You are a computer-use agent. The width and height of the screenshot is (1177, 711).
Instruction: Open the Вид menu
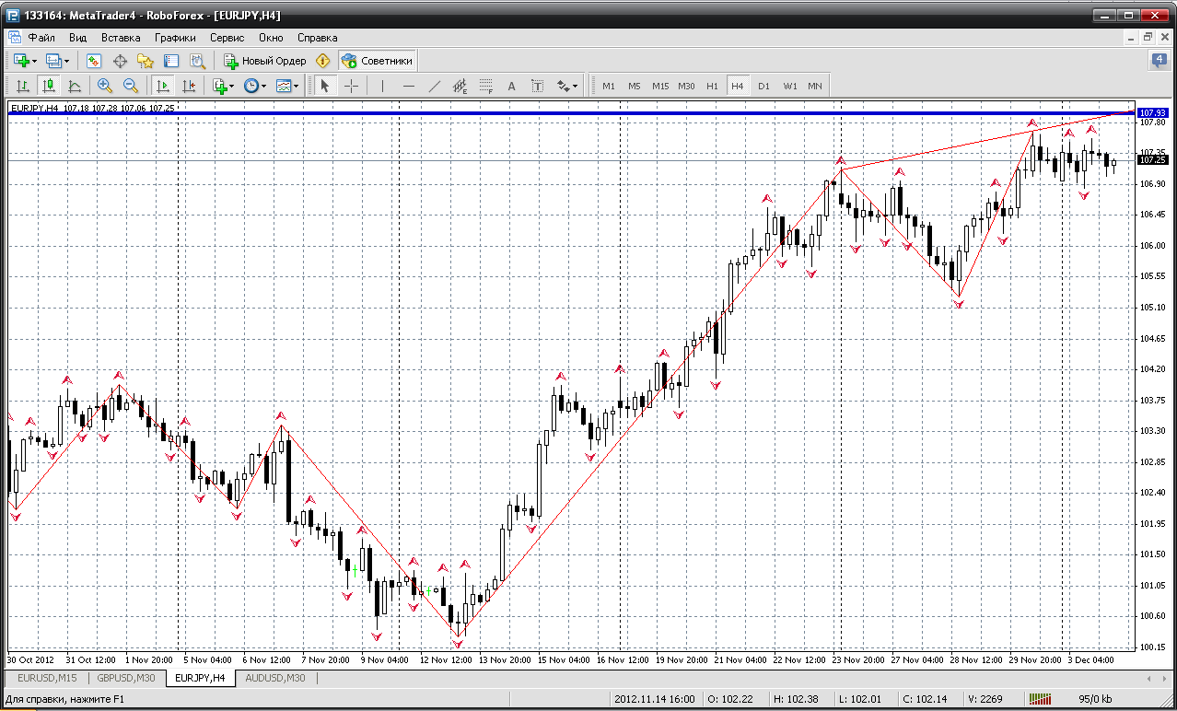pos(78,38)
